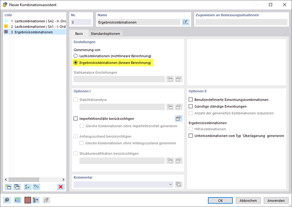Enable Benutzerdefinierte Einwirkungskombinationen checkbox
The image size is (292, 207).
pos(191,100)
